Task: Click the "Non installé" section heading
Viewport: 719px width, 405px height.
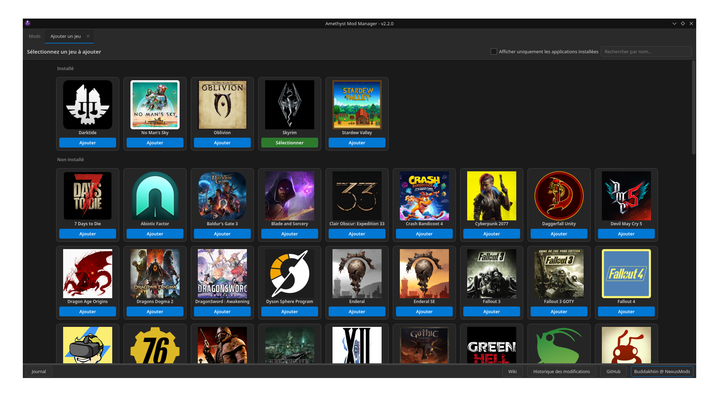Action: (70, 159)
